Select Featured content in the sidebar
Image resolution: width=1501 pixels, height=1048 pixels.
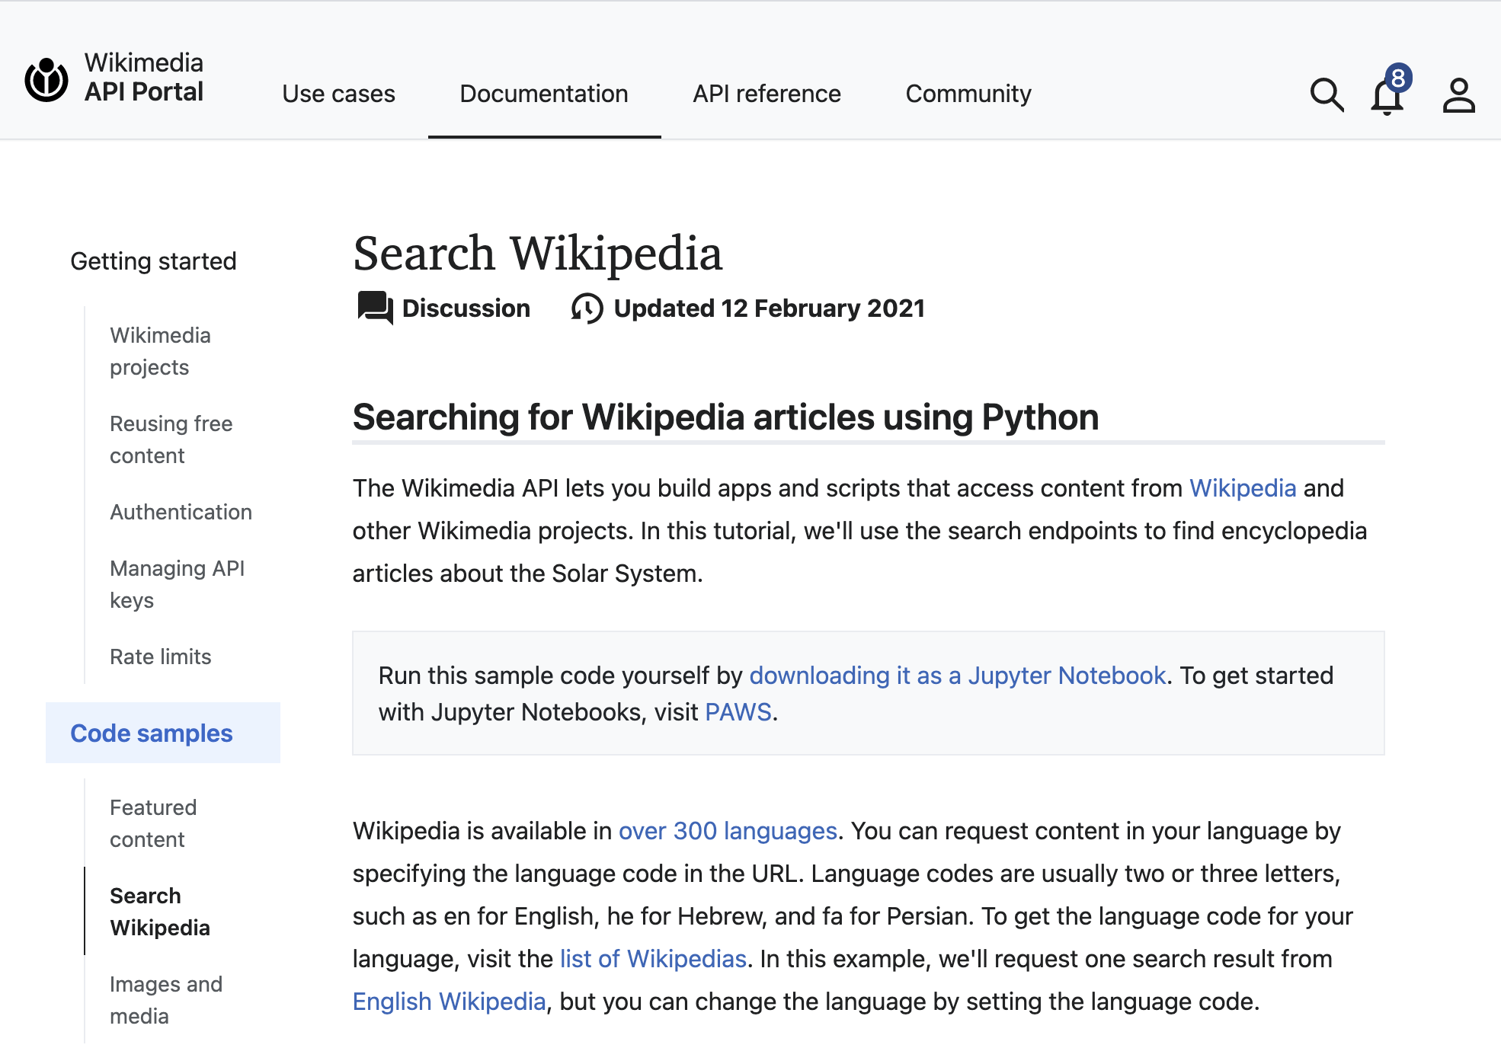pyautogui.click(x=153, y=823)
